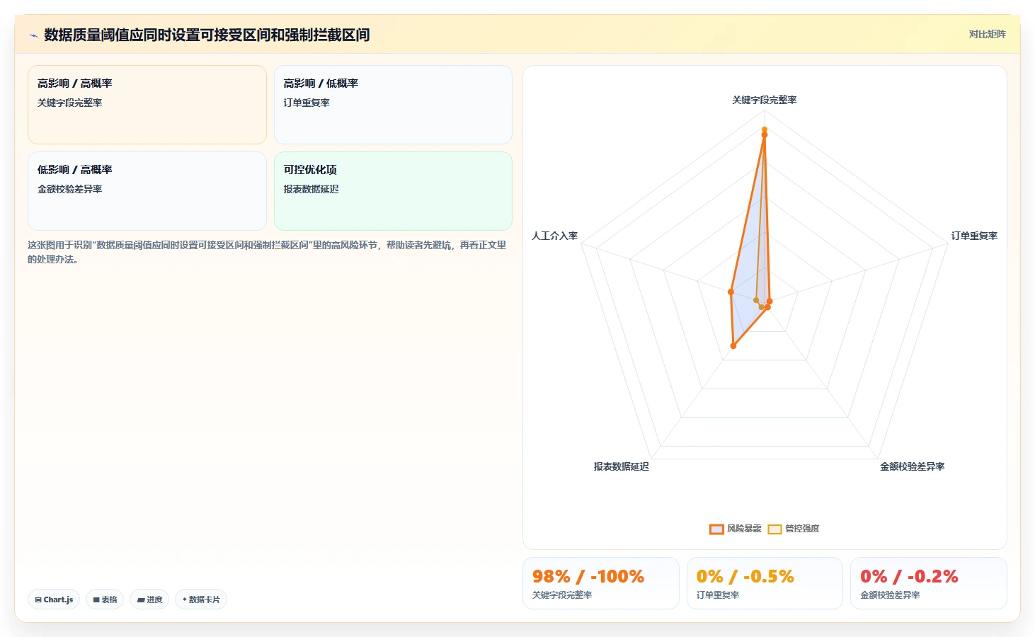Toggle the 风险暴露 legend entry
Viewport: 1035px width, 637px height.
click(736, 529)
